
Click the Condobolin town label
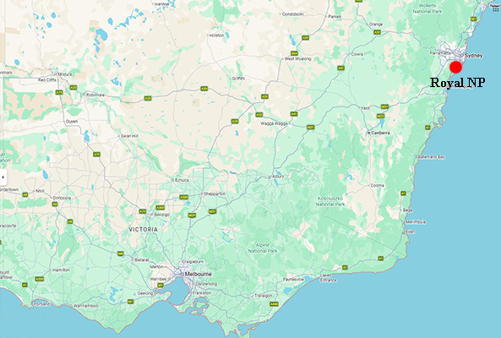(293, 14)
